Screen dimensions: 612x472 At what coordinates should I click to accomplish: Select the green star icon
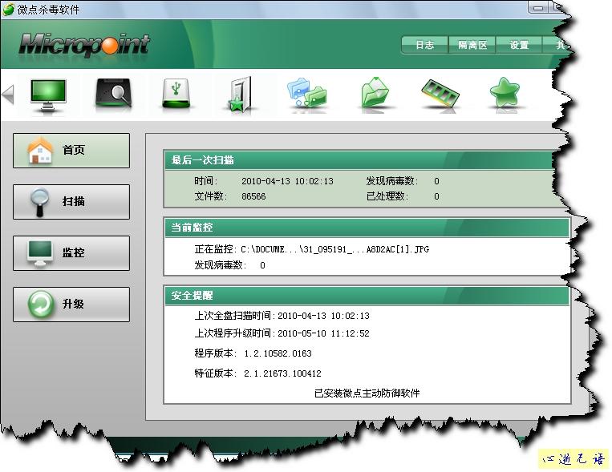505,94
